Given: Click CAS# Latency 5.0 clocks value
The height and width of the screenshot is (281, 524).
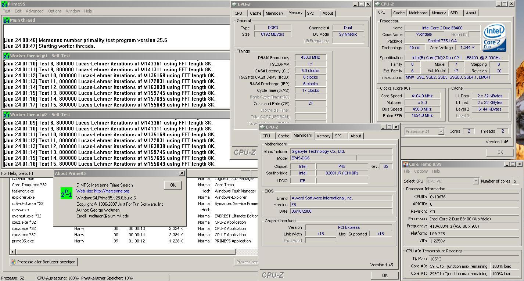Looking at the screenshot, I should (x=311, y=71).
